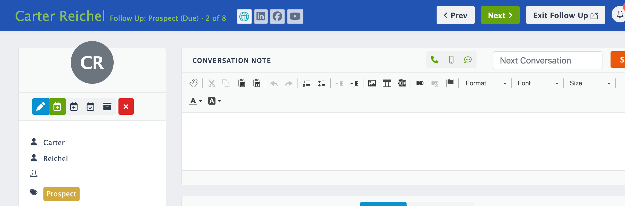Insert a hyperlink
Viewport: 625px width, 206px height.
(420, 83)
